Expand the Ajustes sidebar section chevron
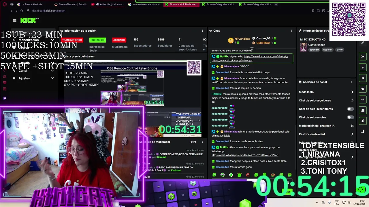Viewport: 369px width, 207px height. pos(52,78)
